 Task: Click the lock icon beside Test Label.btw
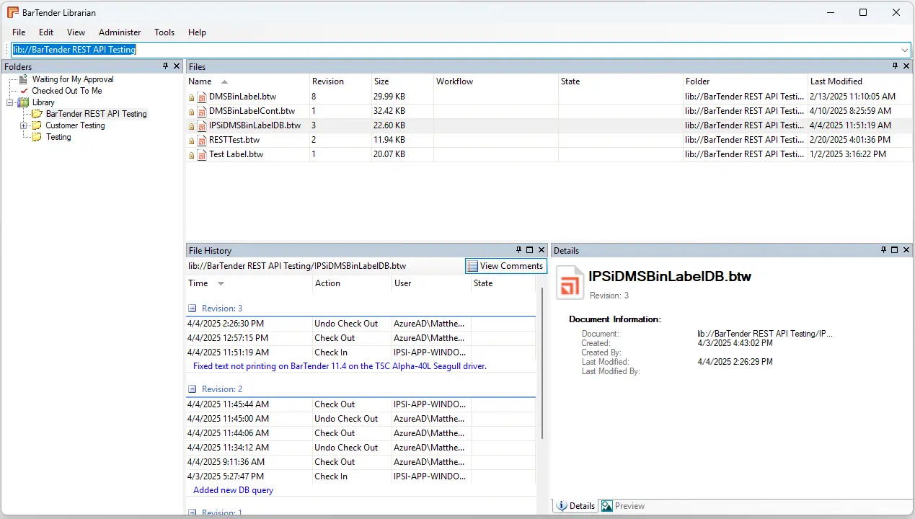192,155
